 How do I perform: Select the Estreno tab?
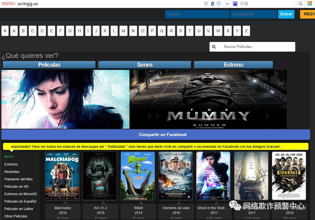(x=233, y=65)
